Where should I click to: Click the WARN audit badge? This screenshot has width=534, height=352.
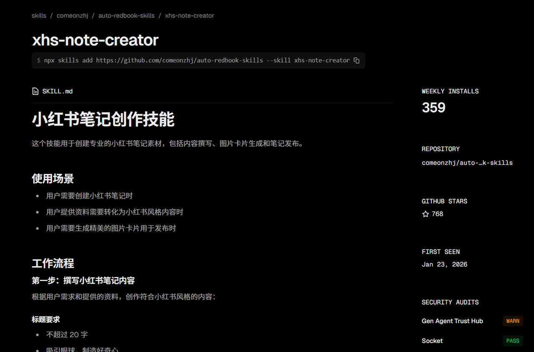coord(513,321)
